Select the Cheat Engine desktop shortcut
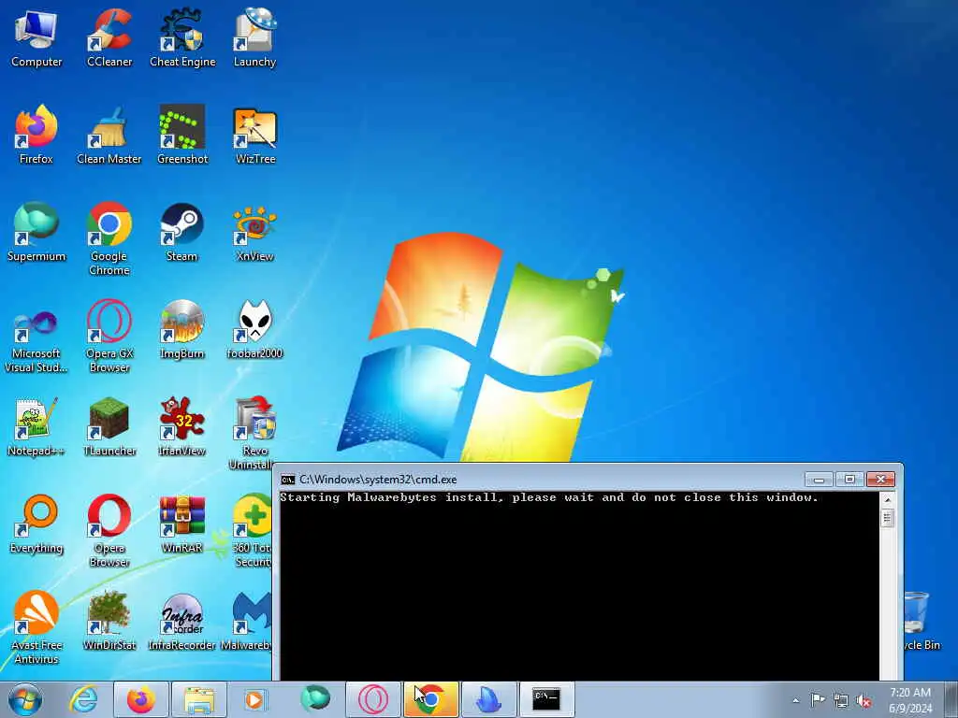Viewport: 958px width, 718px height. tap(182, 37)
